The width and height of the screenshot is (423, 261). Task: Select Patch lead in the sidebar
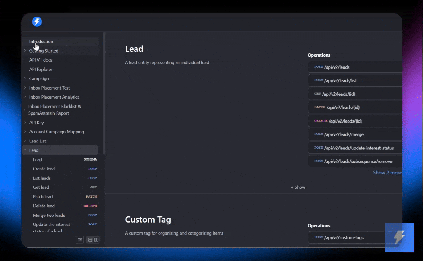pos(43,196)
